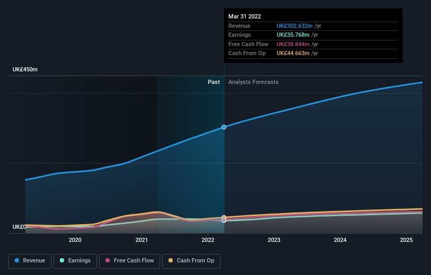Click the UK£35.768m earnings value
The width and height of the screenshot is (431, 275).
293,35
